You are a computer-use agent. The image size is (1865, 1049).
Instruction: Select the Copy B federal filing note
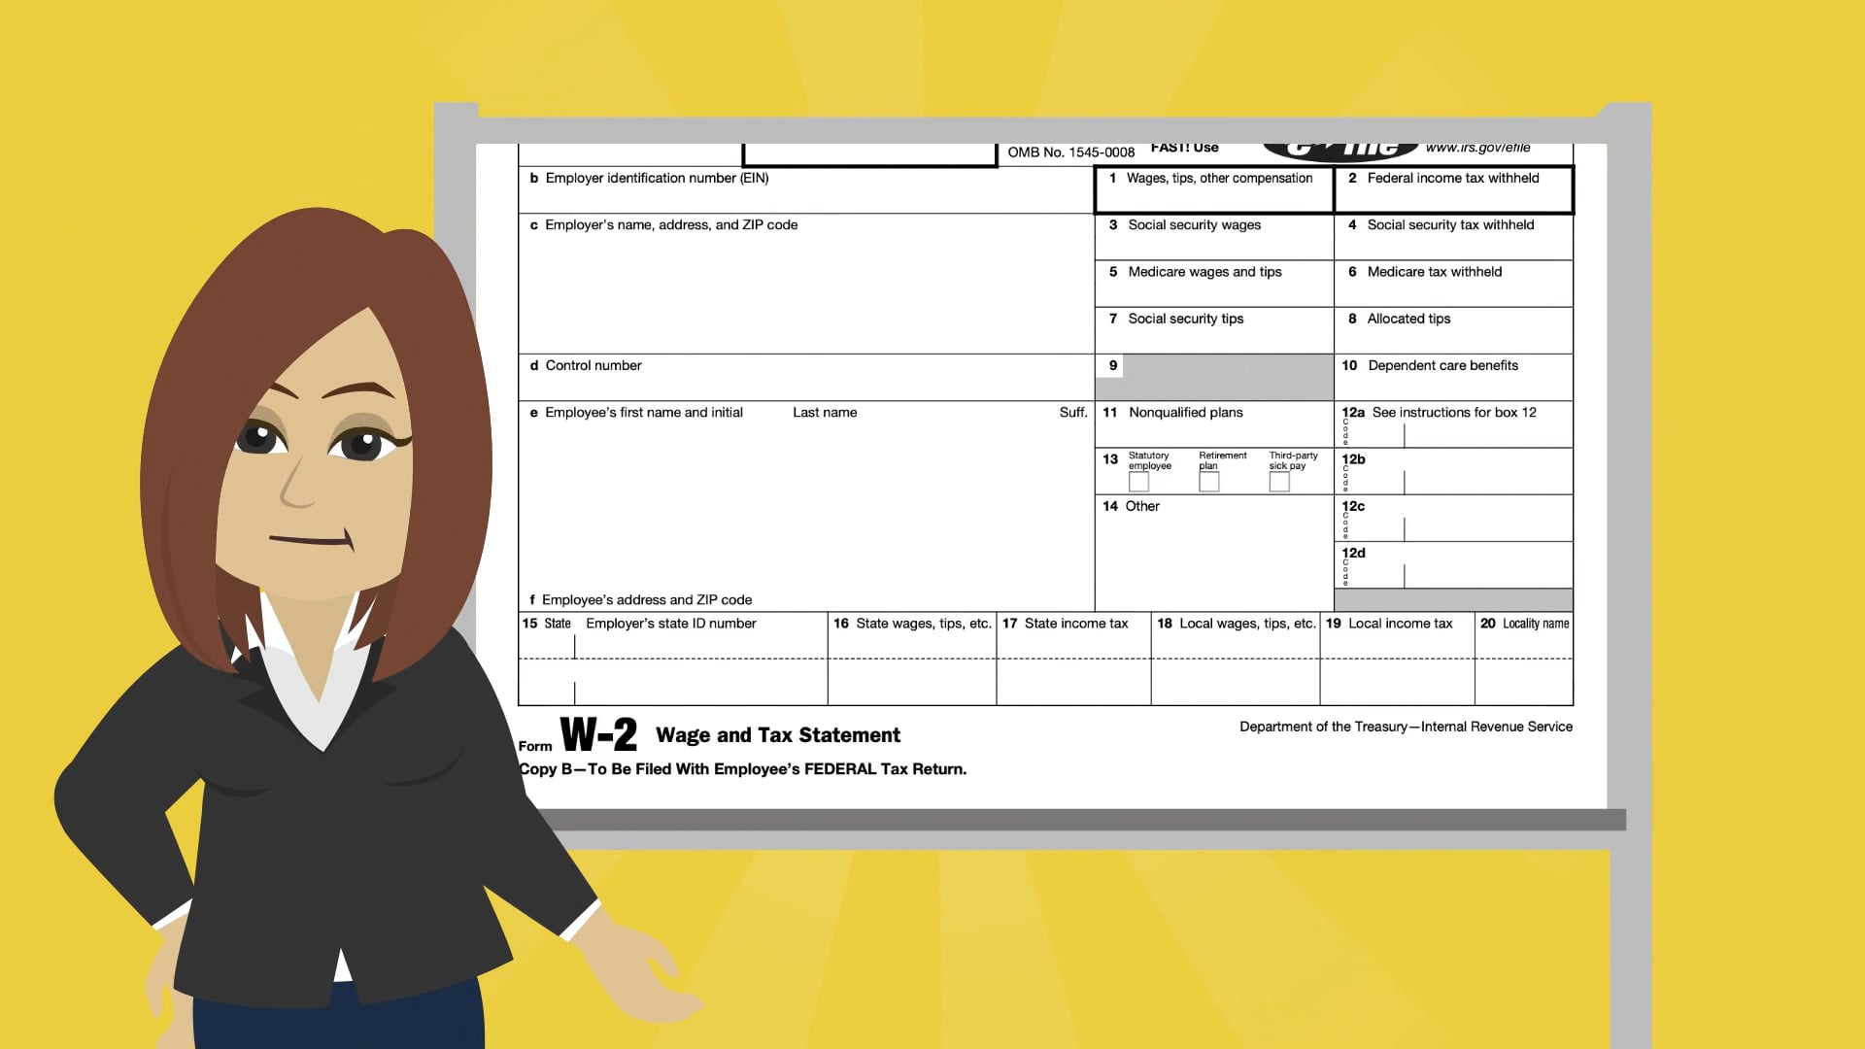(x=743, y=768)
